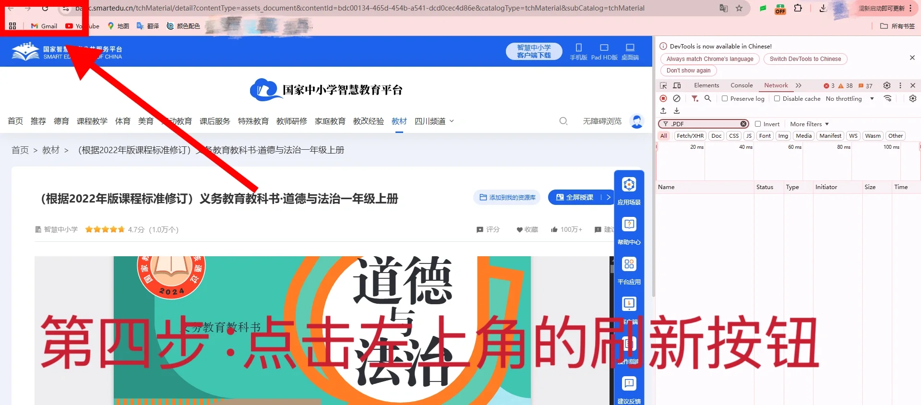This screenshot has width=921, height=405.
Task: Toggle the network filter funnel icon
Action: point(694,98)
